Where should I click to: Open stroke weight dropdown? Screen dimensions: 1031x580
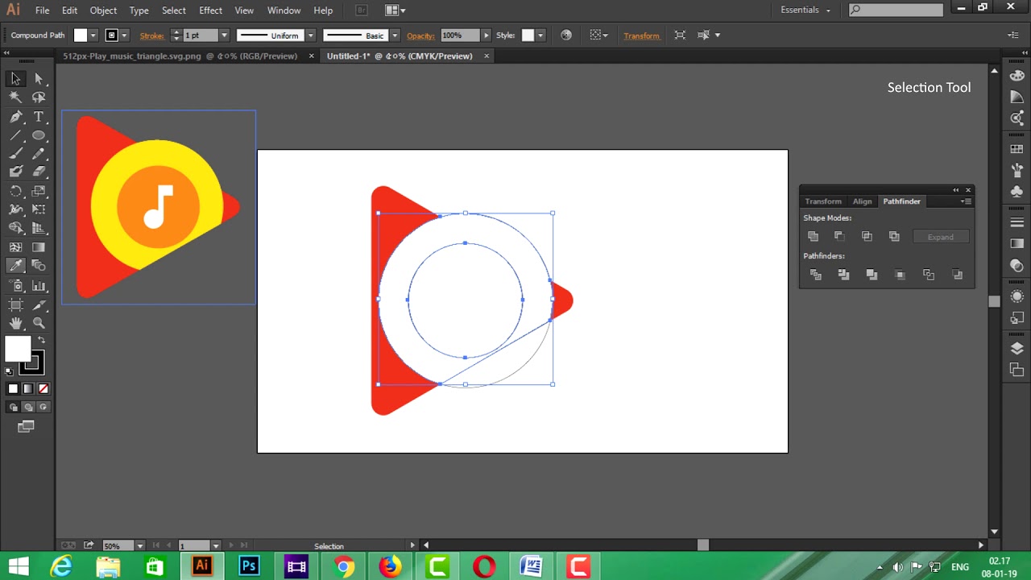(224, 35)
